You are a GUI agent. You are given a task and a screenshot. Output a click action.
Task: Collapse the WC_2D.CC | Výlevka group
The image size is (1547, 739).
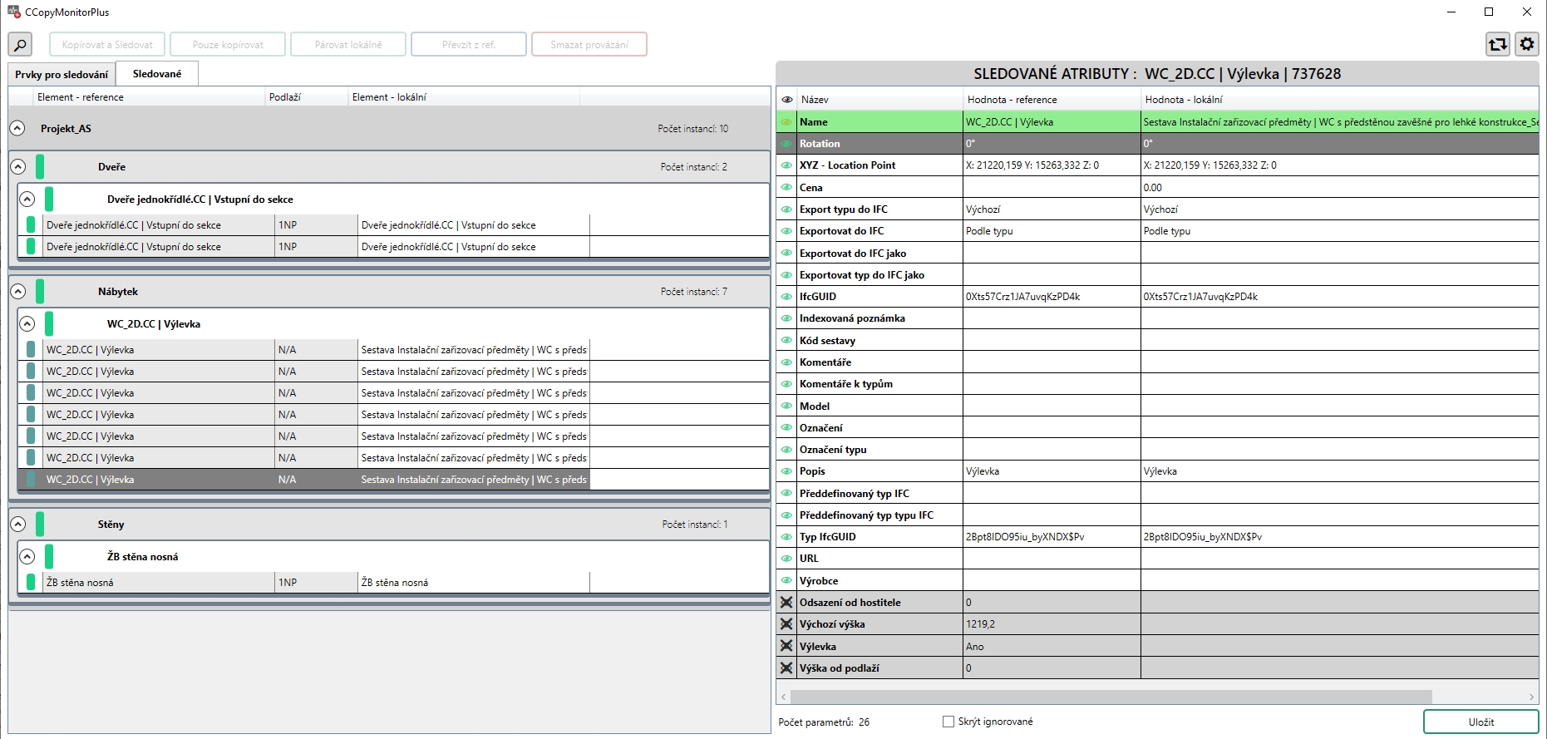pos(27,323)
